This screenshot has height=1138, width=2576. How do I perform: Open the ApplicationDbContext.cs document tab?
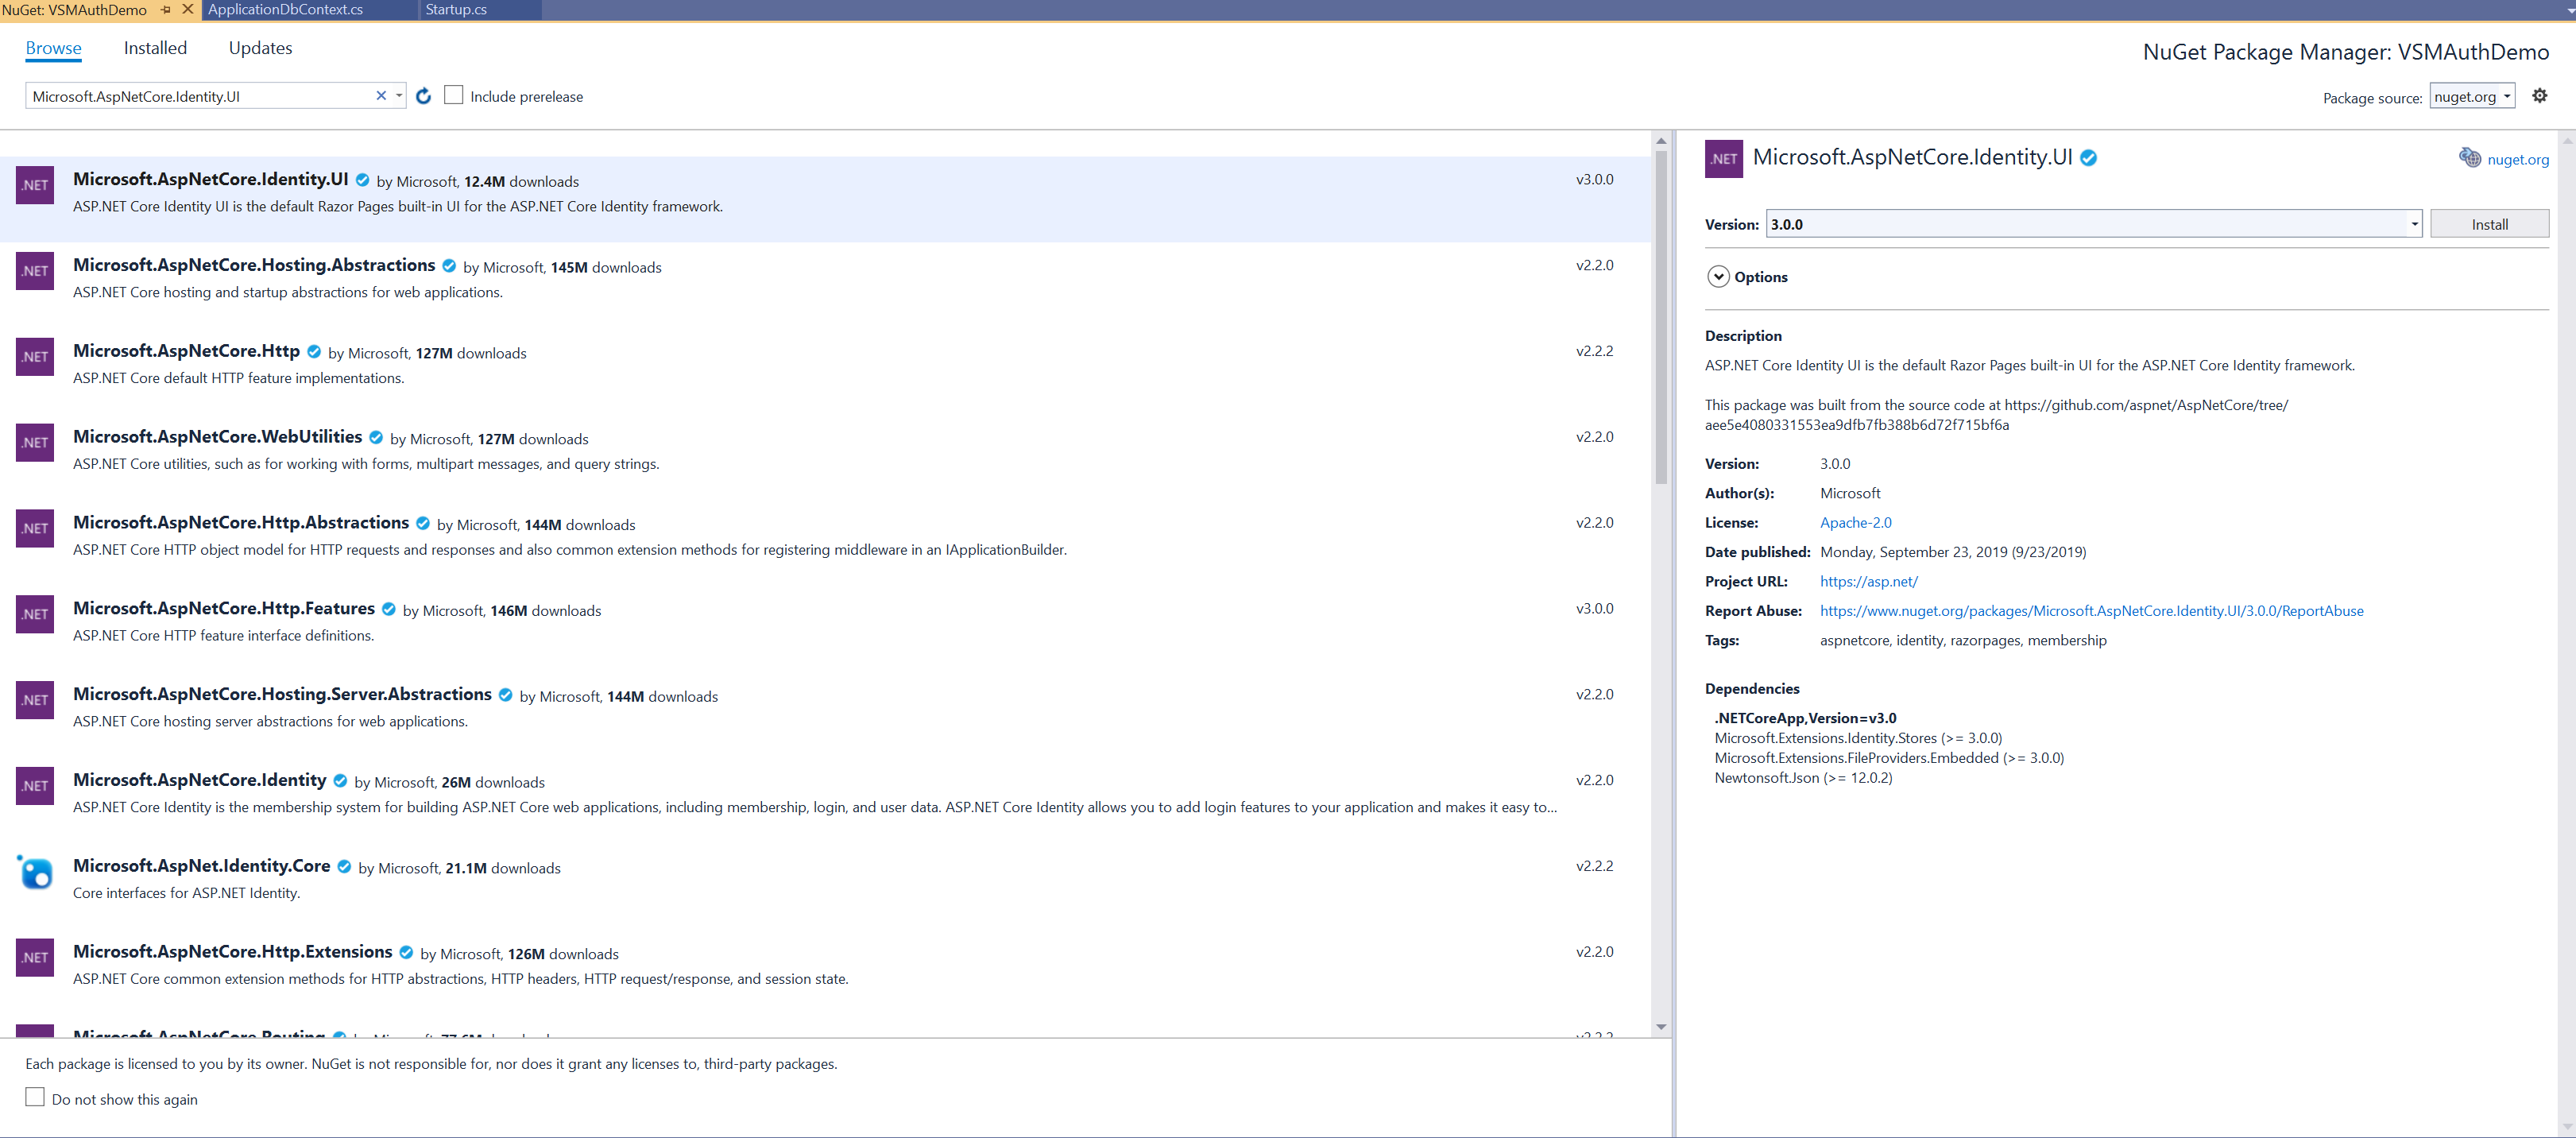coord(286,9)
